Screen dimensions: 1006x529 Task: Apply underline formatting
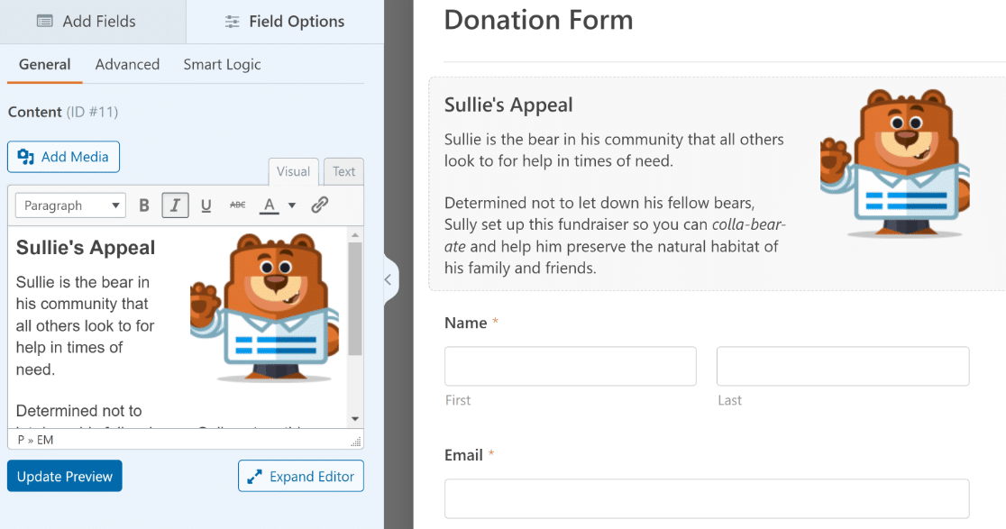click(206, 205)
